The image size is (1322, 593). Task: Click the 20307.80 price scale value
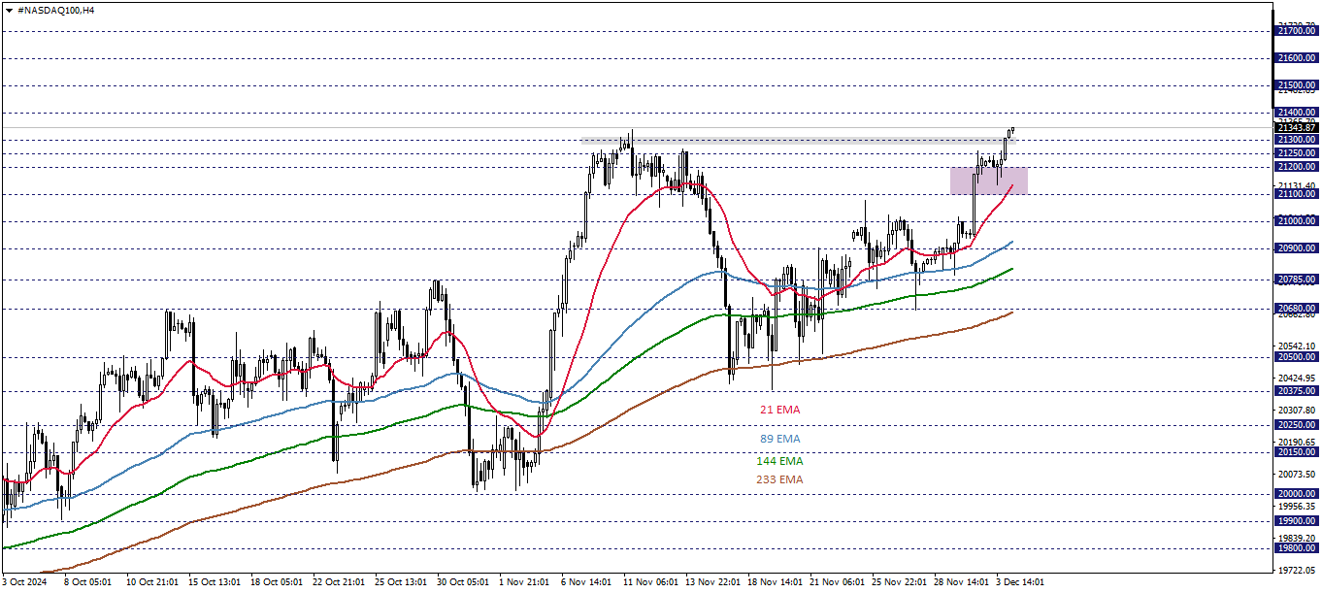(1297, 410)
